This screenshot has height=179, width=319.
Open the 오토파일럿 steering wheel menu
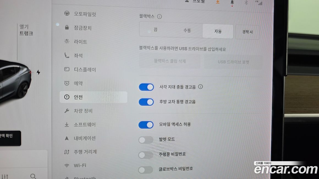pos(67,13)
